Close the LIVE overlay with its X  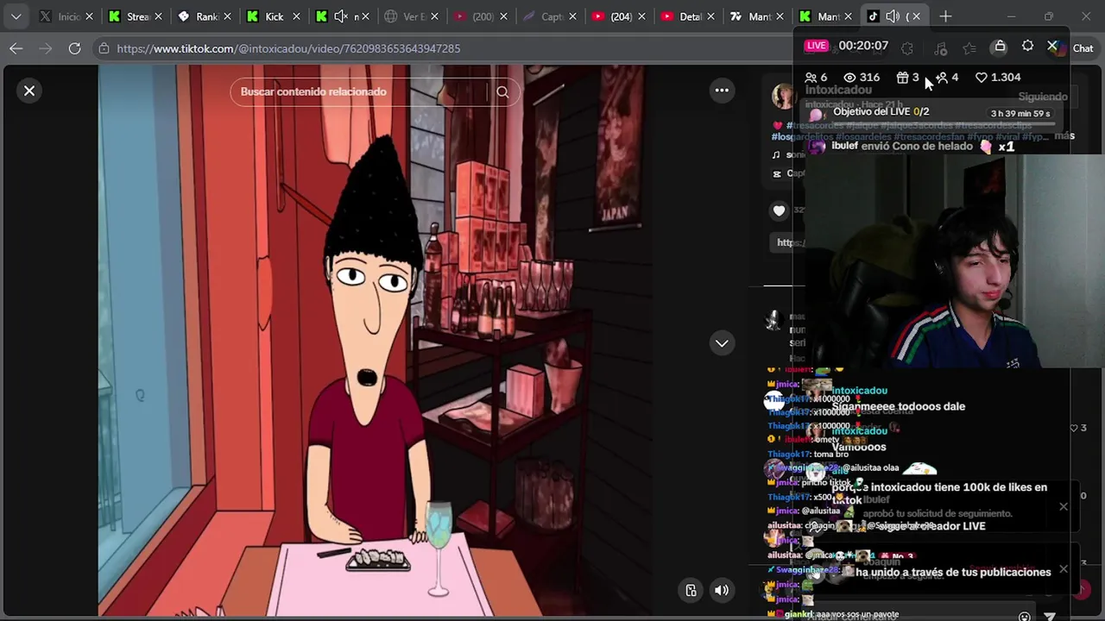(x=1052, y=47)
